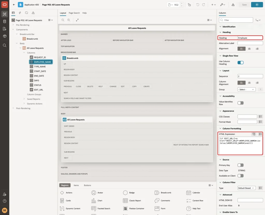This screenshot has height=215, width=265.
Task: Expand Pre-Rendering tree node
Action: 13,25
